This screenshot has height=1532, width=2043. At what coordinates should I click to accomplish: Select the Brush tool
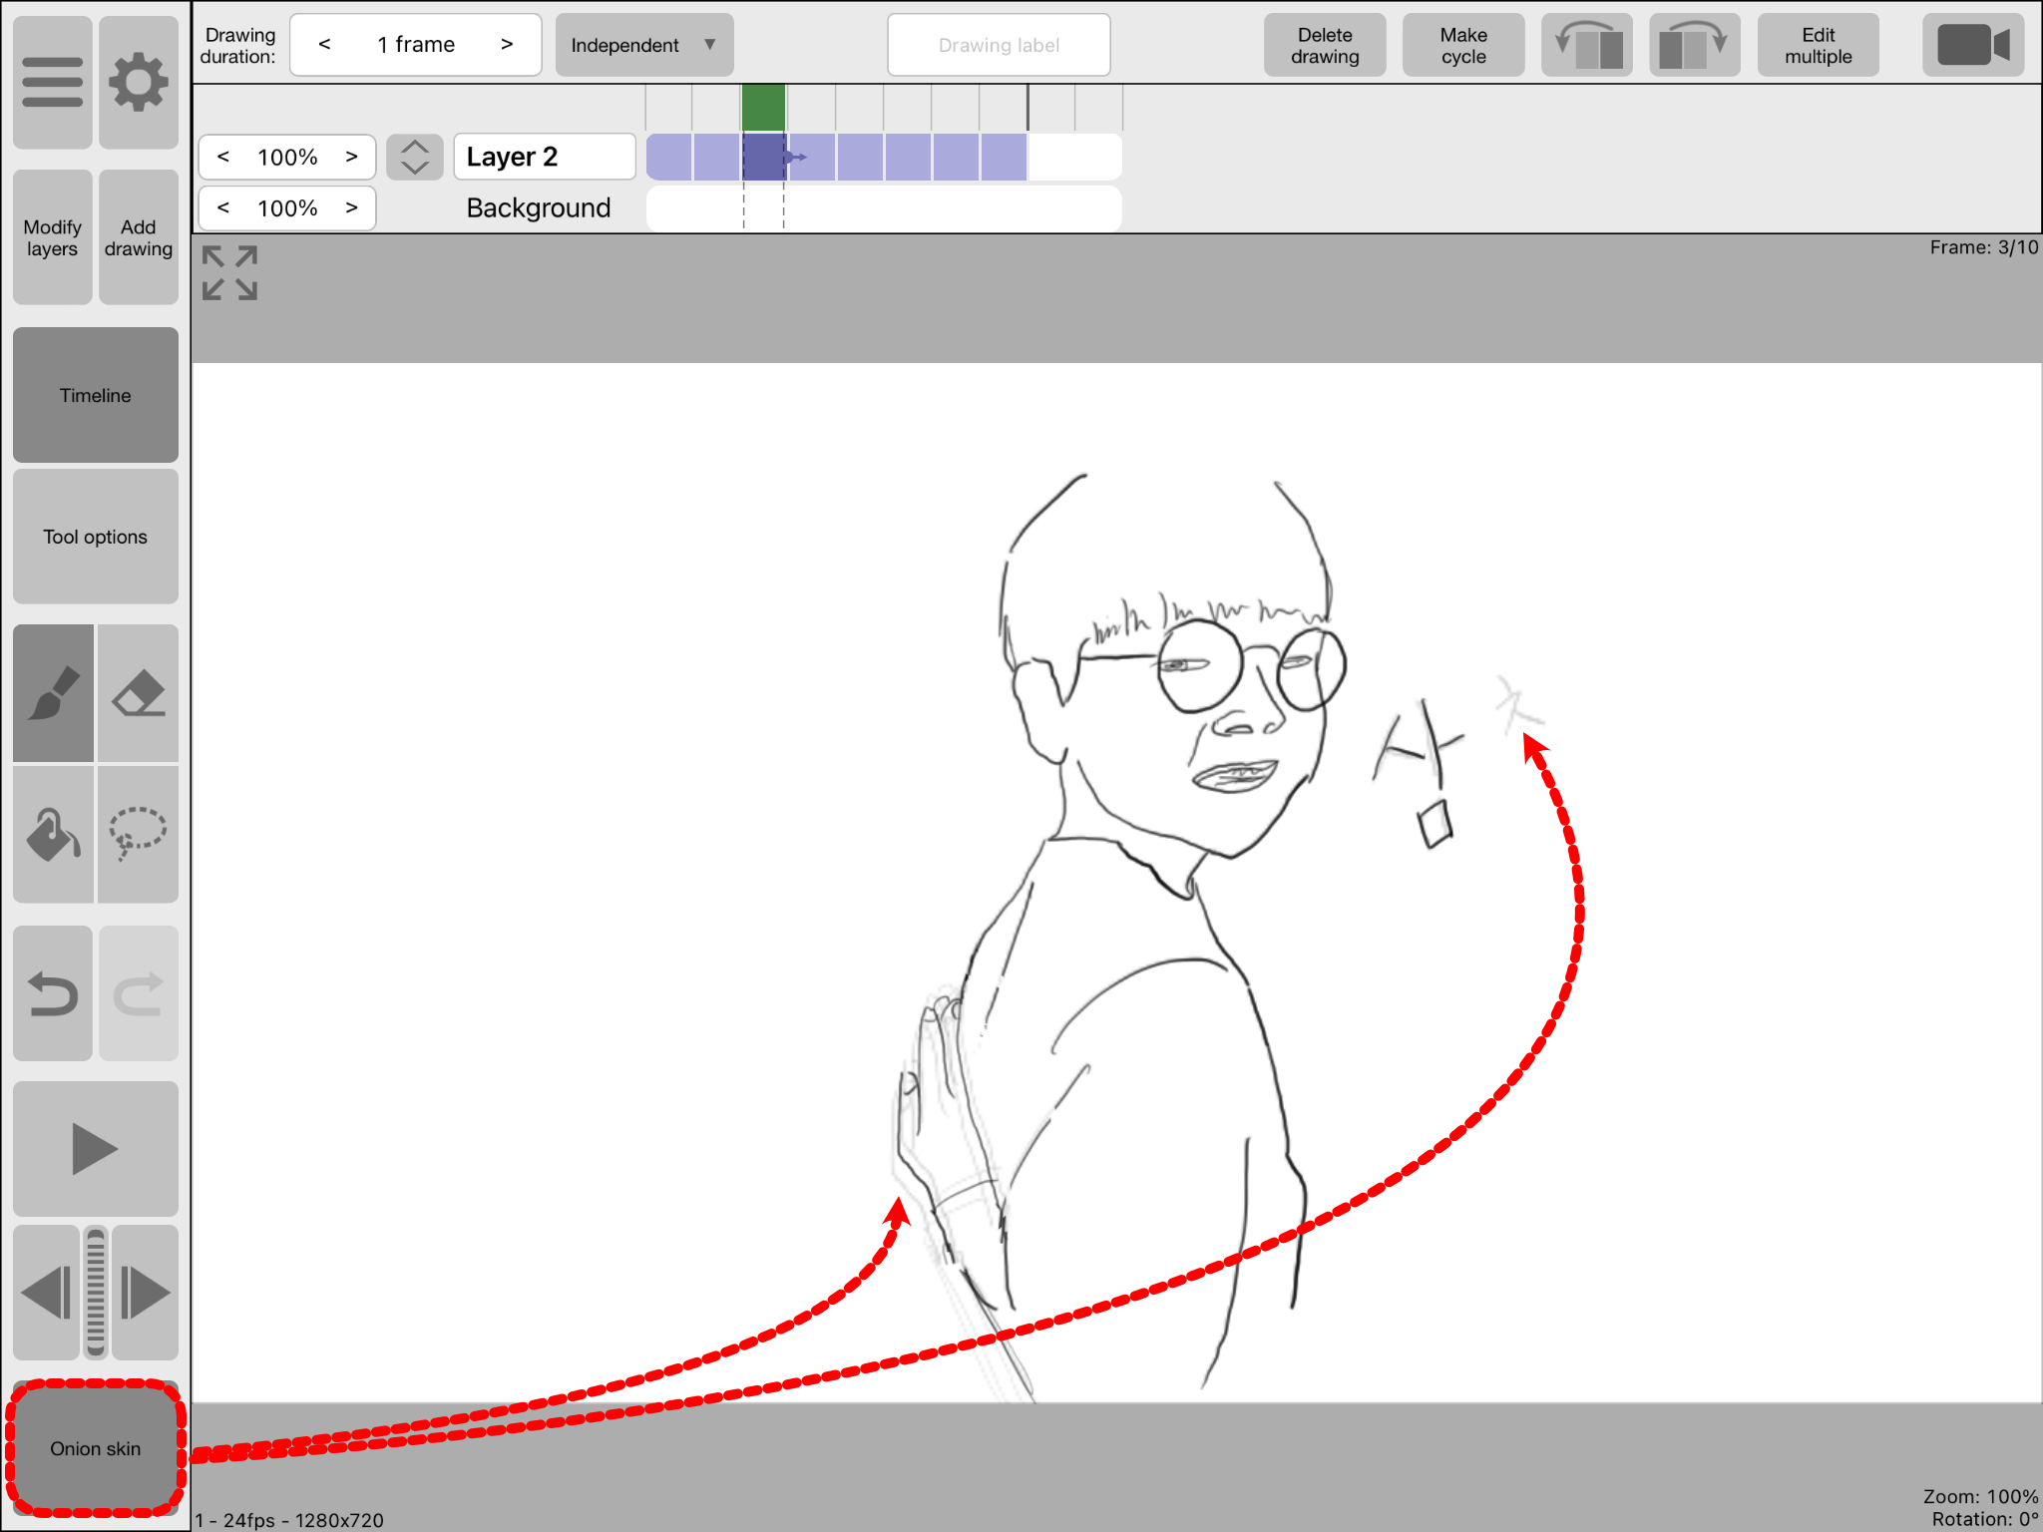coord(54,693)
